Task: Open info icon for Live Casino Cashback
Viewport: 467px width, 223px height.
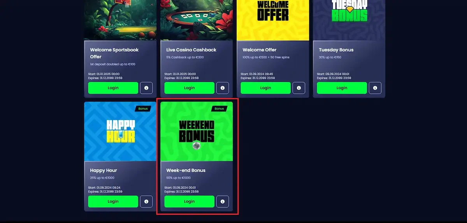Action: (223, 88)
